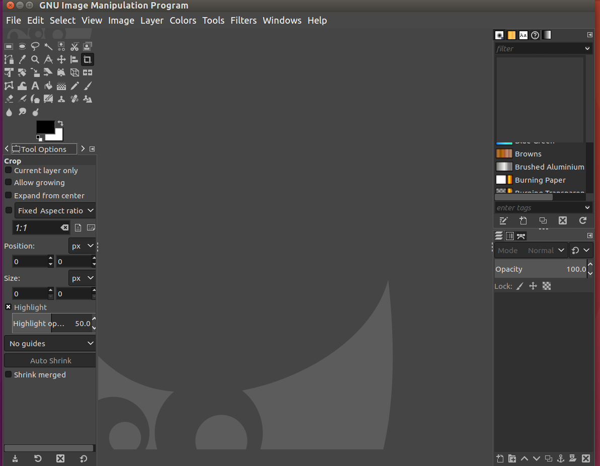The width and height of the screenshot is (600, 466).
Task: Expand the No guides dropdown
Action: click(50, 344)
